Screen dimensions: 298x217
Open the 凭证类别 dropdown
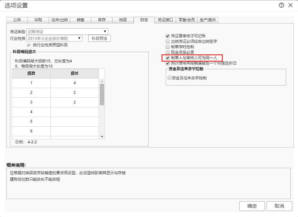click(x=105, y=32)
